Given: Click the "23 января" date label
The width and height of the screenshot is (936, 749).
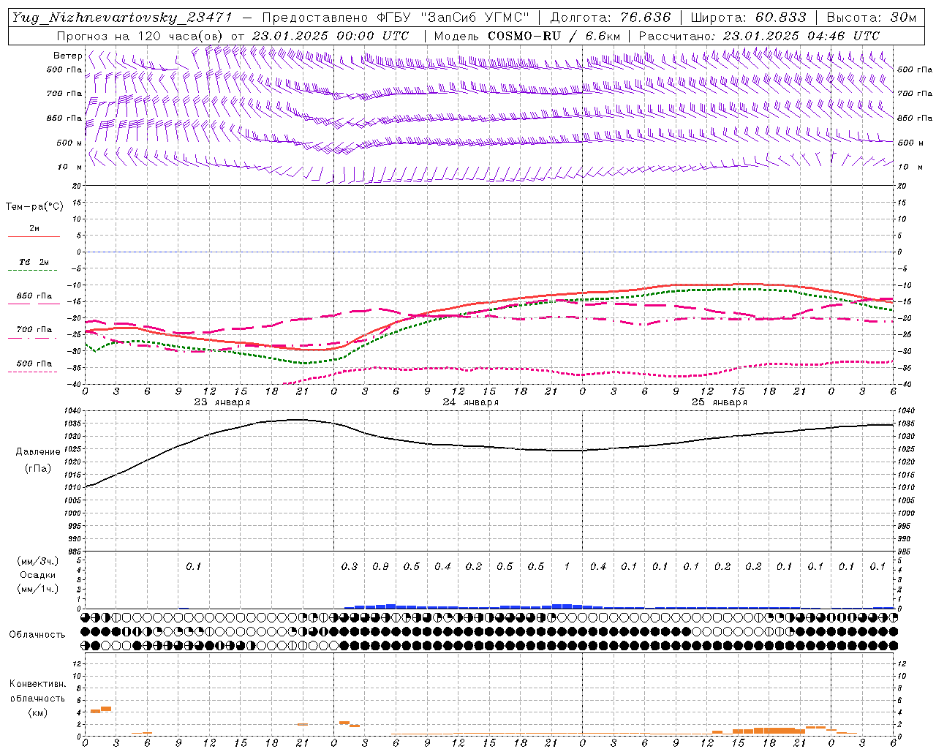Looking at the screenshot, I should [222, 402].
